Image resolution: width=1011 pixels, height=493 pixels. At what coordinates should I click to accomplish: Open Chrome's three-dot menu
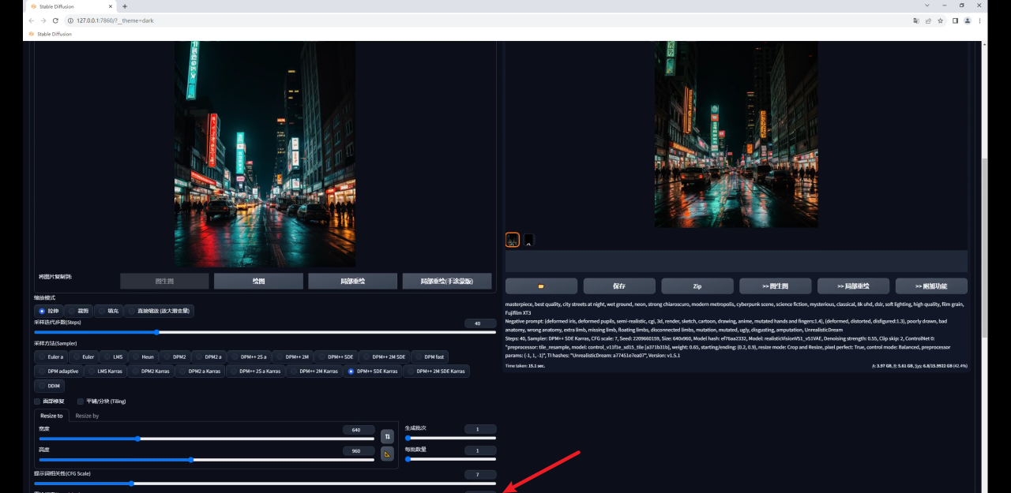coord(981,21)
